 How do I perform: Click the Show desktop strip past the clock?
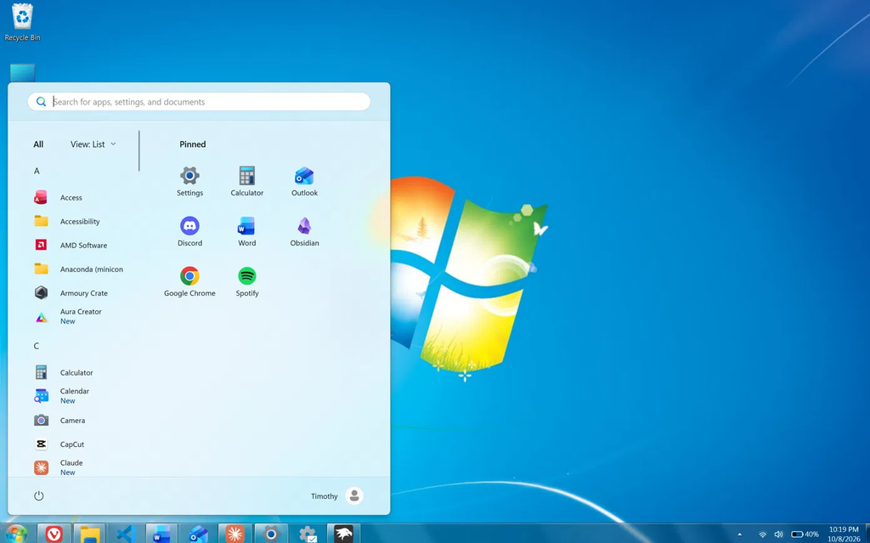coord(867,534)
